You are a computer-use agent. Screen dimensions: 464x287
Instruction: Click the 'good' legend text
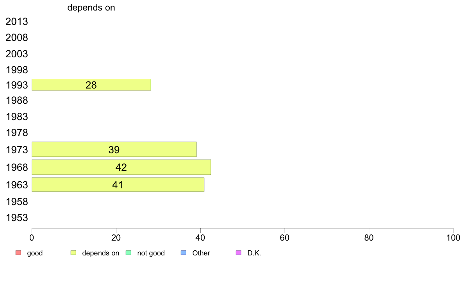(x=35, y=253)
